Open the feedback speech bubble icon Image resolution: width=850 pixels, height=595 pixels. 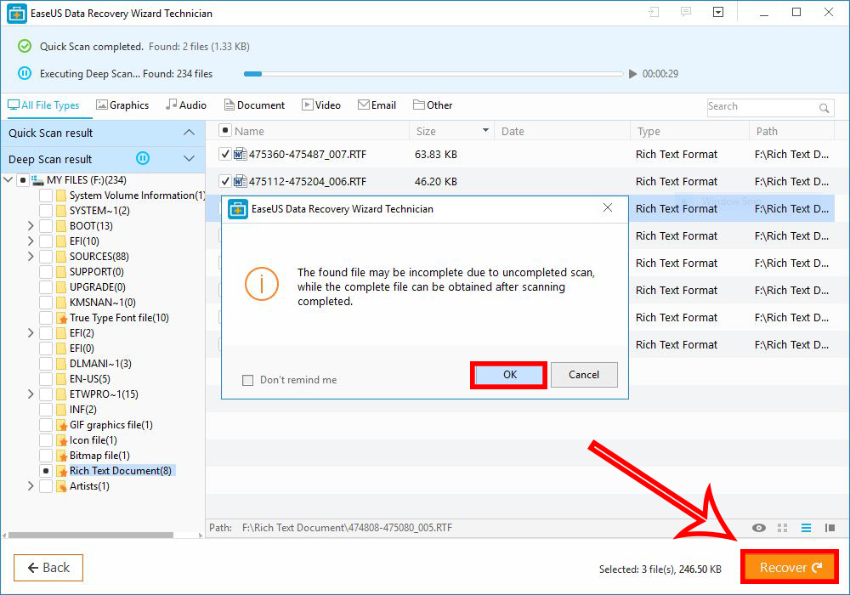coord(686,13)
